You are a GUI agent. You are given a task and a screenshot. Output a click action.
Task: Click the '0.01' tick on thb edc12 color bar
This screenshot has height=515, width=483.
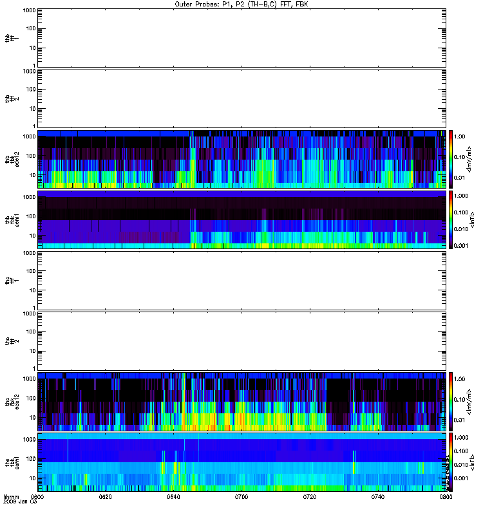point(459,178)
